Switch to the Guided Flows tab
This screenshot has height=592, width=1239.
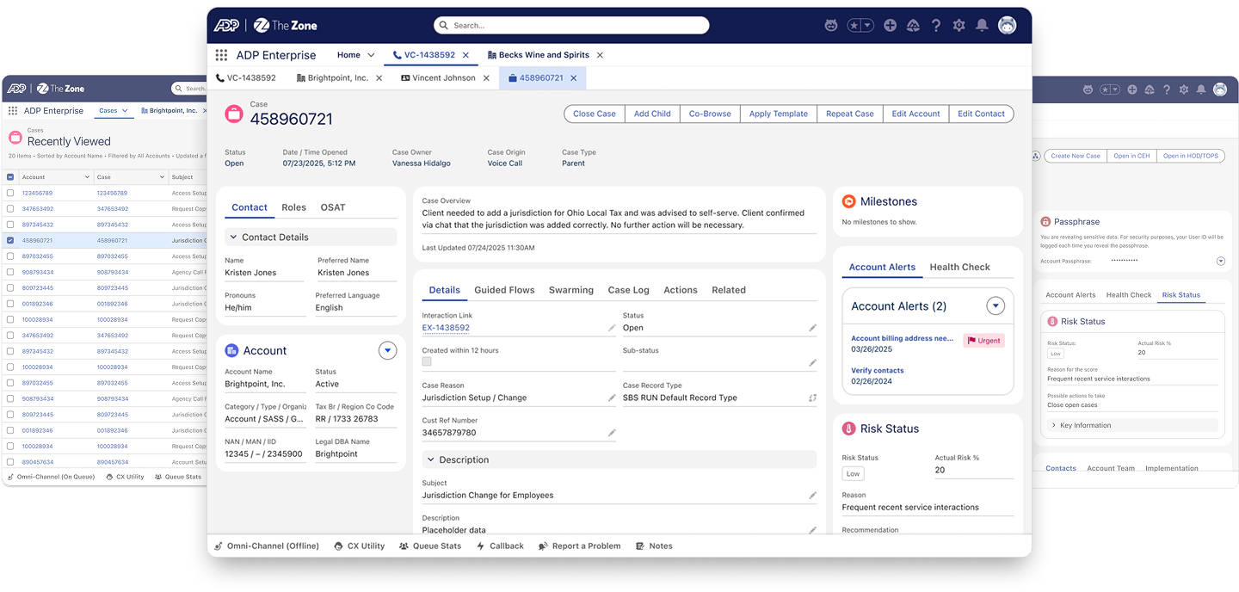click(x=504, y=290)
